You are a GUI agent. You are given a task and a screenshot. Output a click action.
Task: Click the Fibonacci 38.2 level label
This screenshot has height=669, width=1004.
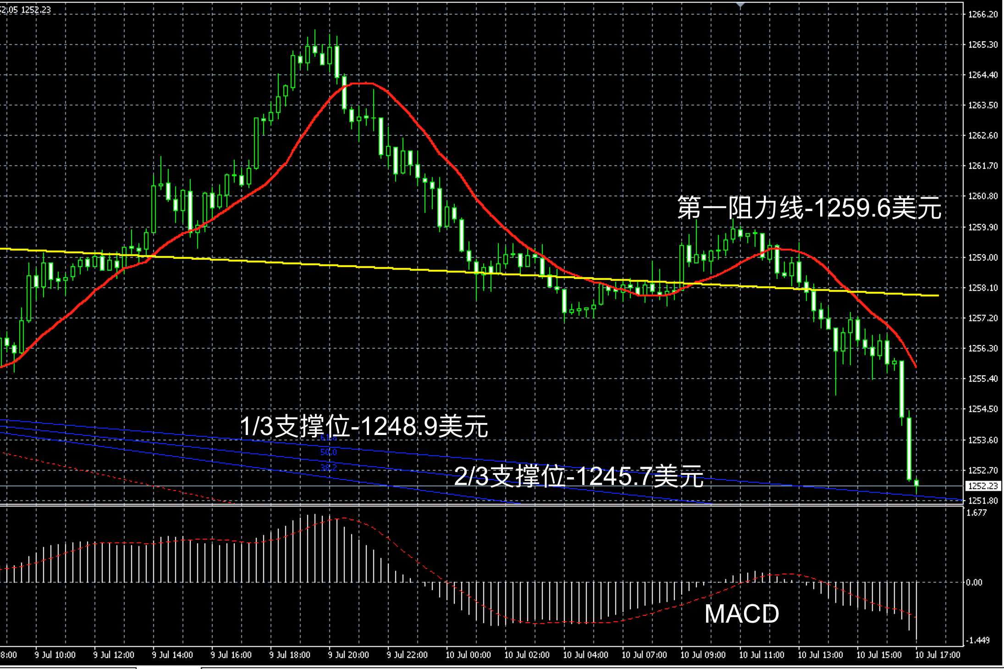[x=328, y=468]
